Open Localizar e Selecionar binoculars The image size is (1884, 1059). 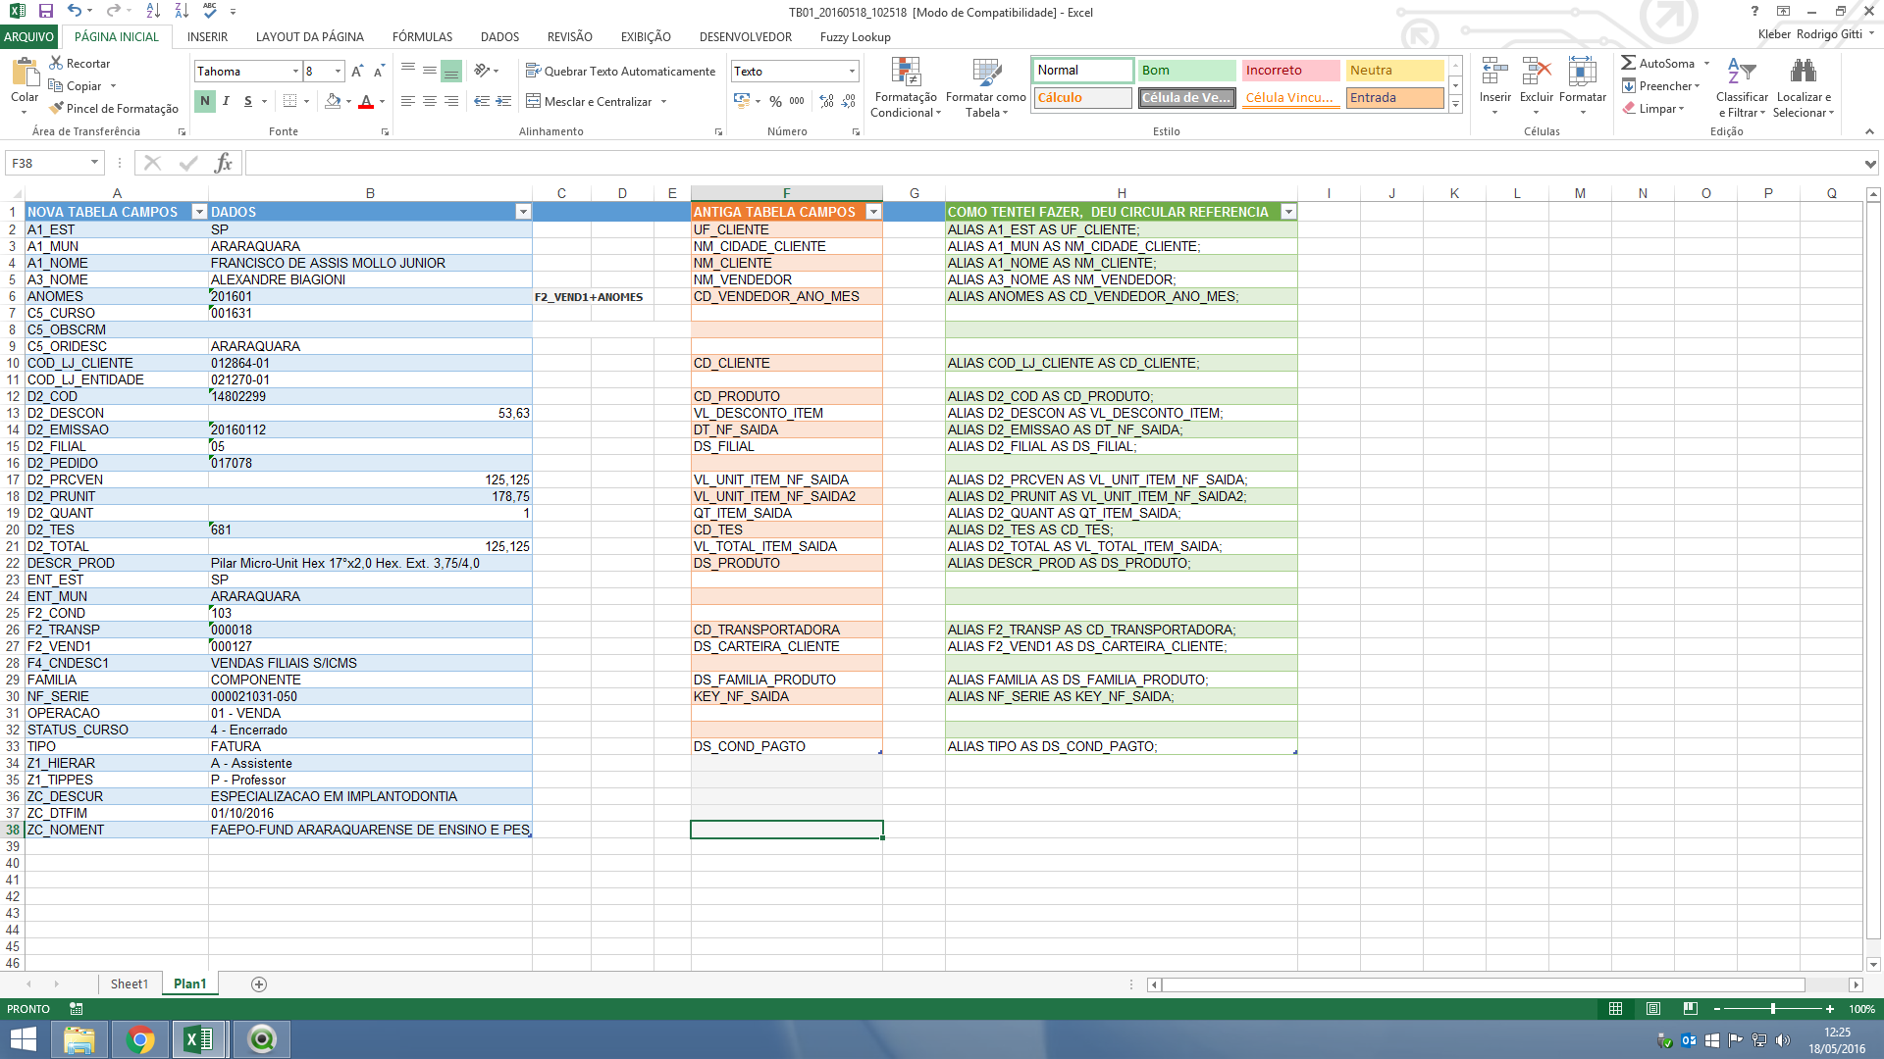coord(1804,87)
